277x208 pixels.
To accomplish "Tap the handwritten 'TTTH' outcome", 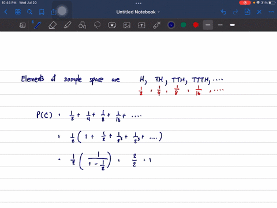I will click(x=201, y=80).
